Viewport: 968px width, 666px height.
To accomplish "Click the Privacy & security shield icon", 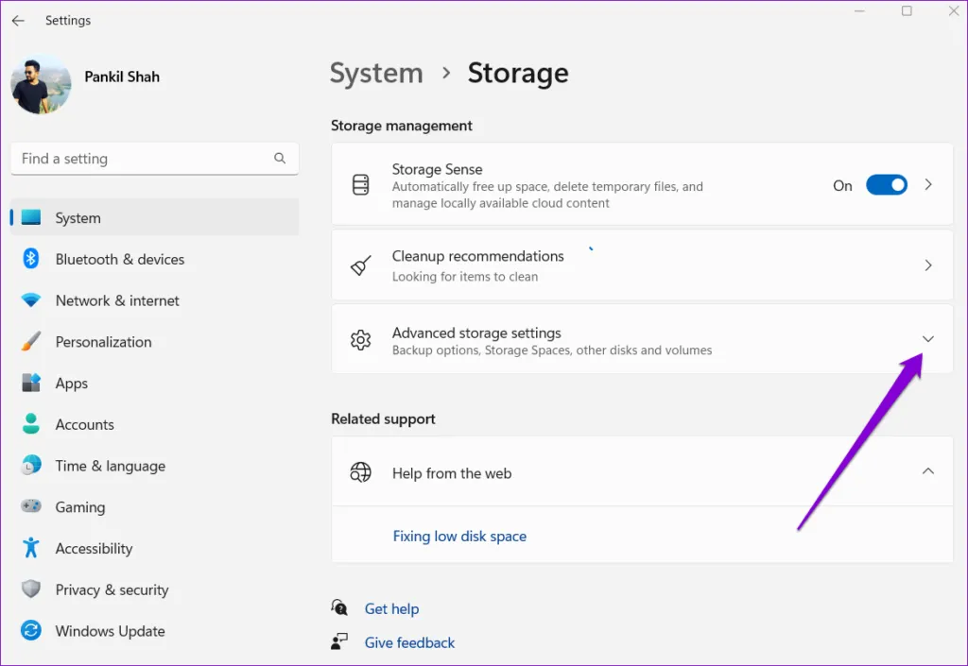I will click(x=31, y=589).
